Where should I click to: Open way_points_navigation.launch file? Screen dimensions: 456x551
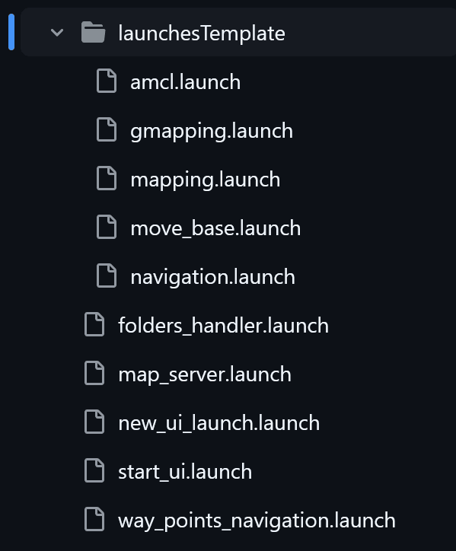pyautogui.click(x=257, y=521)
